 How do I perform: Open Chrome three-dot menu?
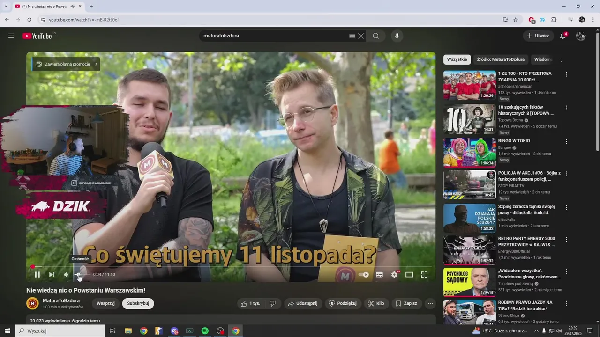[x=593, y=20]
